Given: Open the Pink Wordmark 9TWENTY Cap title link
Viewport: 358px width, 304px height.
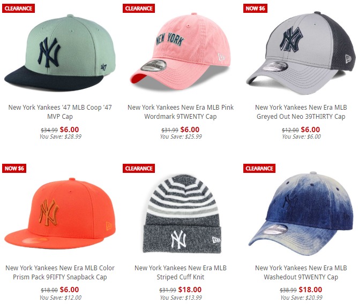Looking at the screenshot, I should [x=181, y=112].
